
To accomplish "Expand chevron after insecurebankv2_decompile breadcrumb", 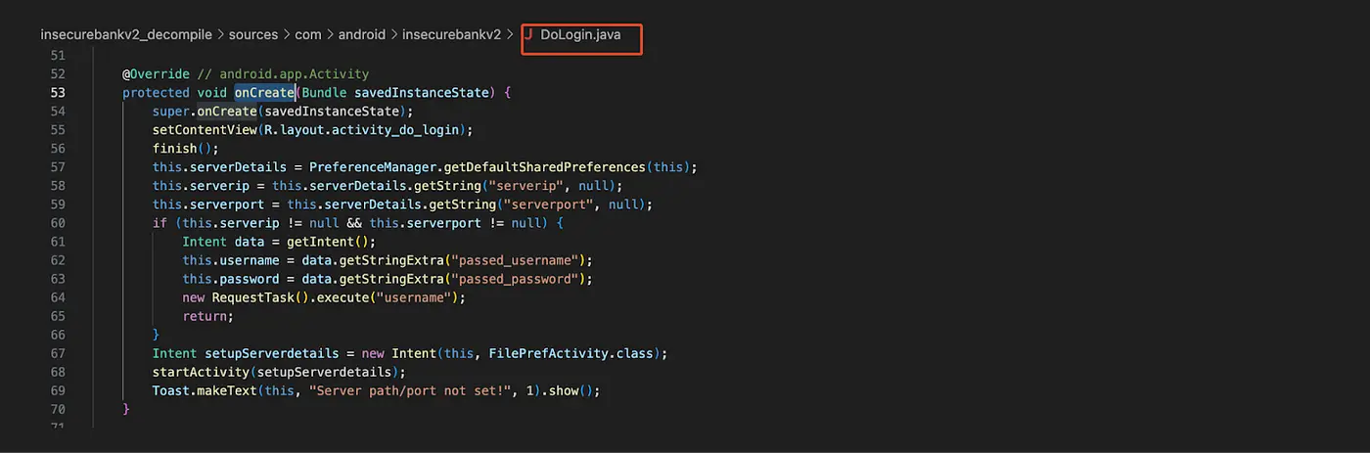I will pyautogui.click(x=220, y=34).
